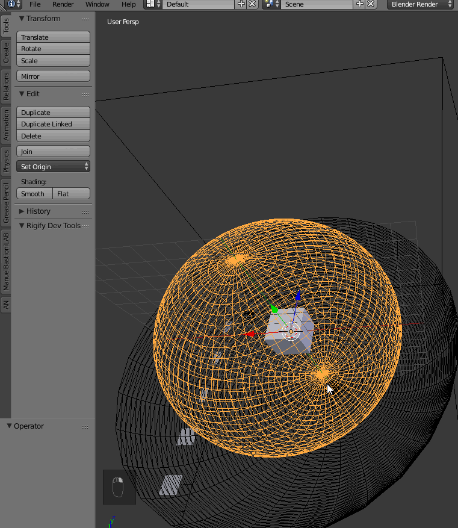Collapse the Edit panel
Viewport: 458px width, 528px height.
pos(22,93)
